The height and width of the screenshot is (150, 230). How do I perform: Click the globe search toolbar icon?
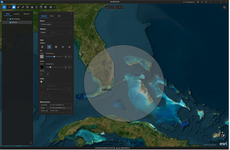pos(46,7)
